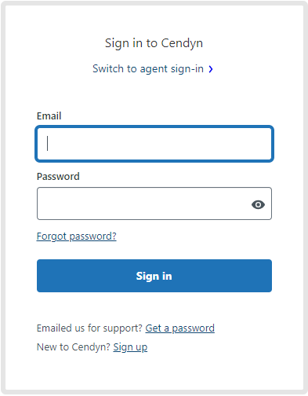Toggle password visibility in the Password field
308x396 pixels.
258,204
